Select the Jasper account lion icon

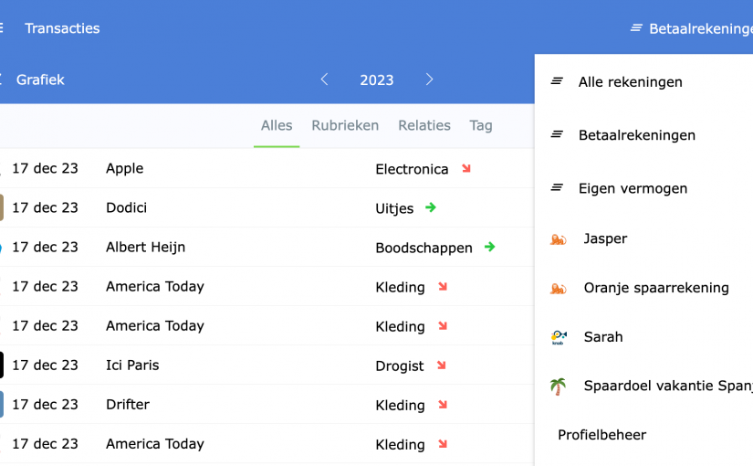[558, 239]
